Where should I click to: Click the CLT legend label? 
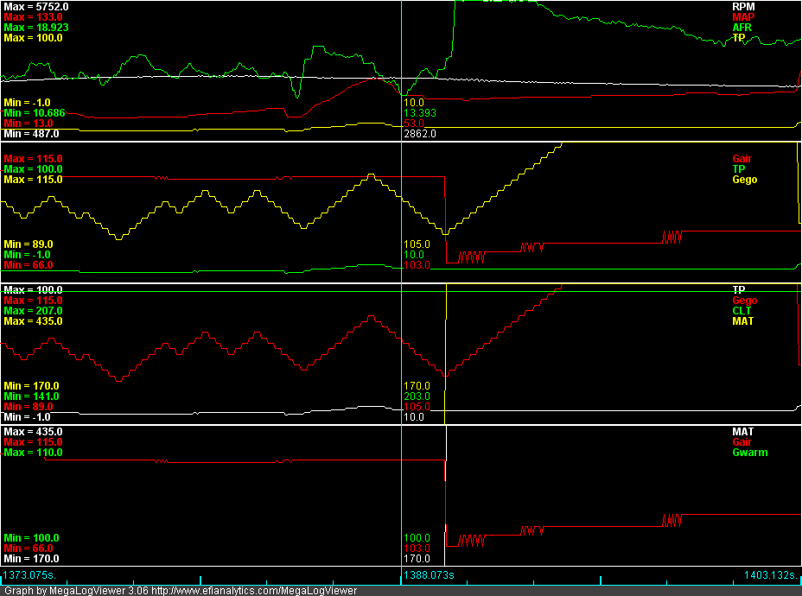[742, 311]
